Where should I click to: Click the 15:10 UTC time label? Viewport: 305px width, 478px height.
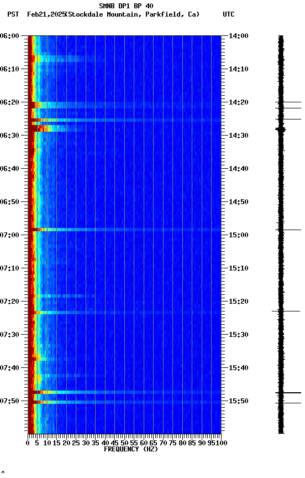tap(239, 268)
